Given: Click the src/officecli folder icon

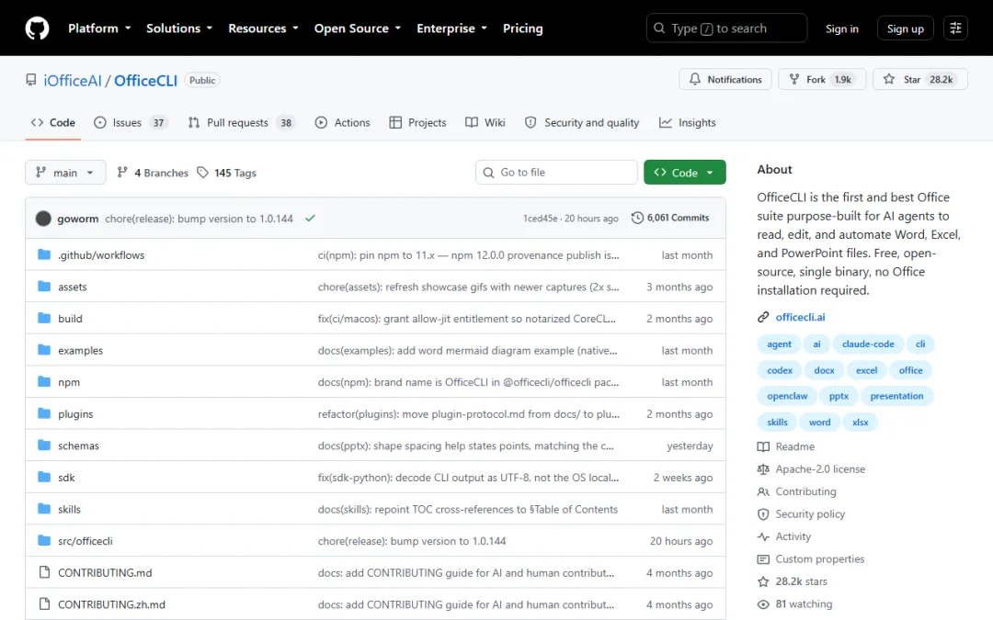Looking at the screenshot, I should [44, 540].
